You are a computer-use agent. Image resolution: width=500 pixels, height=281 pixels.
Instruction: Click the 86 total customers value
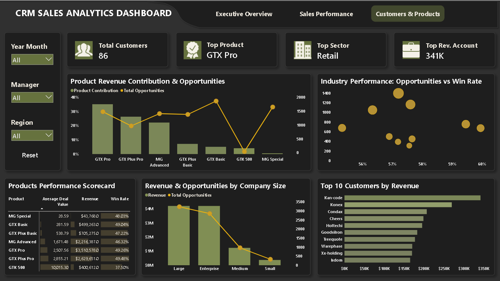tap(103, 56)
